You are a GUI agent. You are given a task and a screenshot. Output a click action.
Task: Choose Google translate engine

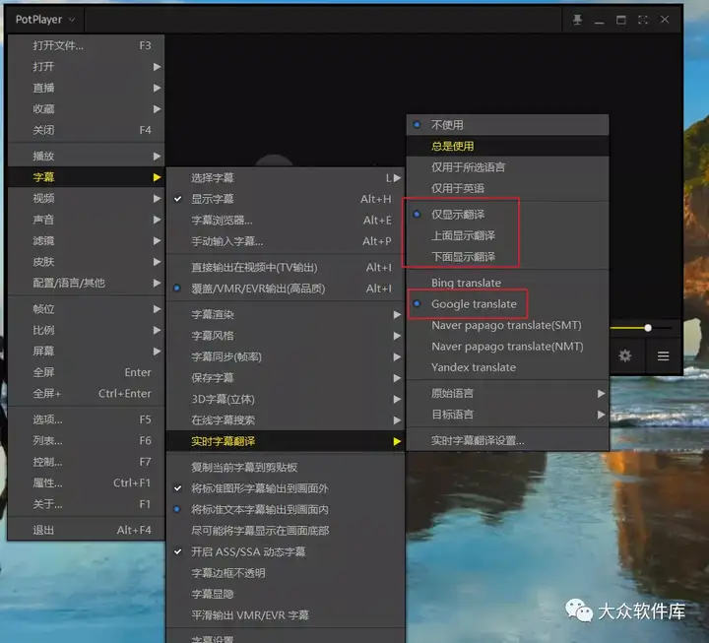pos(507,304)
